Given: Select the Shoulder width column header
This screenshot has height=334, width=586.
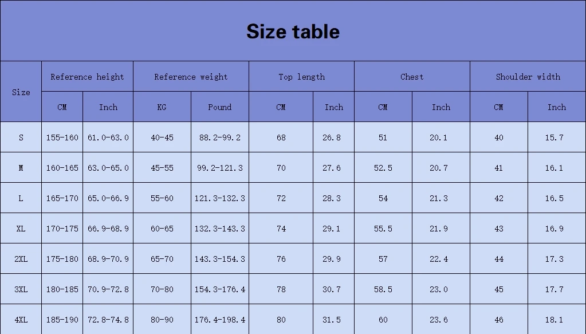Looking at the screenshot, I should tap(528, 77).
